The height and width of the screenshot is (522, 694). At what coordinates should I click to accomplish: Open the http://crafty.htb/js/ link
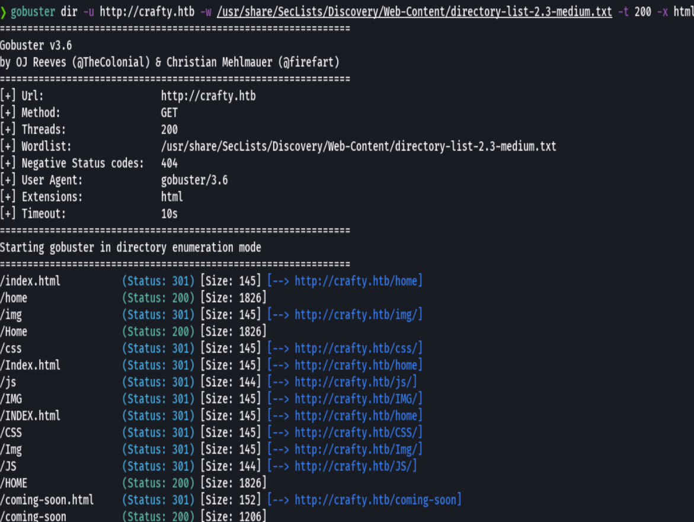click(354, 382)
